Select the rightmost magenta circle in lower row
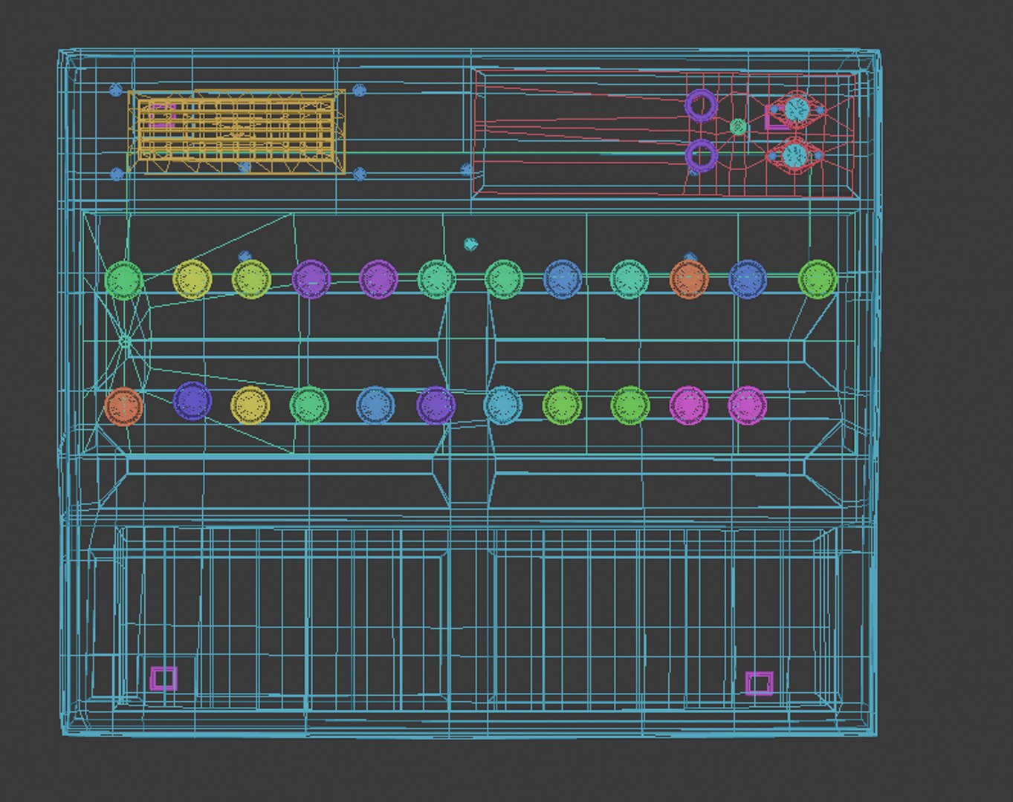Screen dimensions: 1013x802 pyautogui.click(x=747, y=405)
